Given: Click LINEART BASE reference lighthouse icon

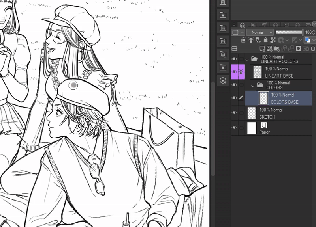Looking at the screenshot, I should (241, 72).
